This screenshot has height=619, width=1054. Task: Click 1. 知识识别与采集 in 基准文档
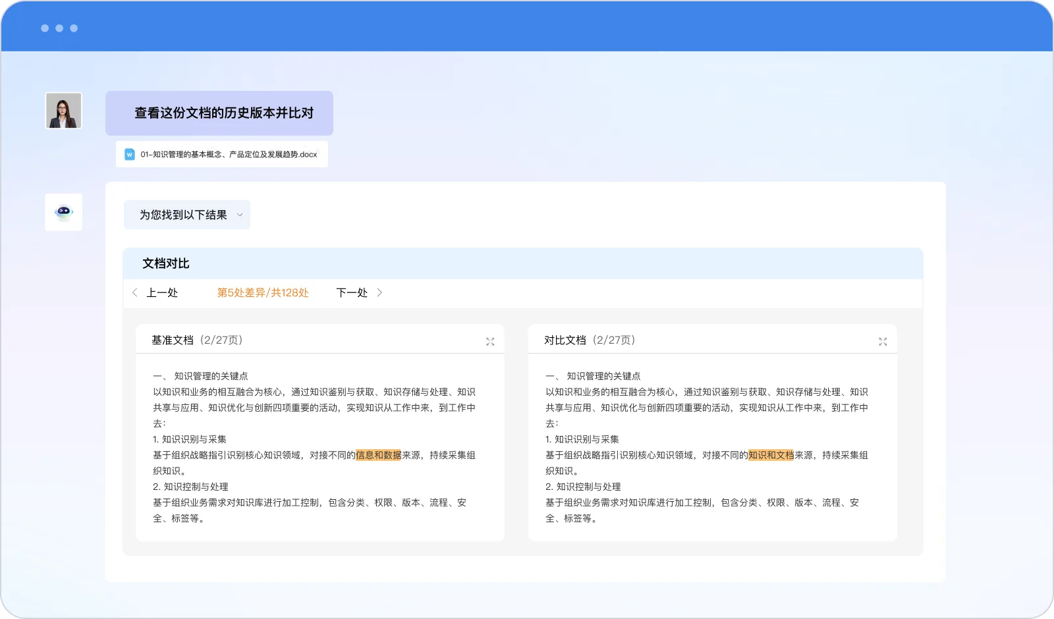pos(190,439)
